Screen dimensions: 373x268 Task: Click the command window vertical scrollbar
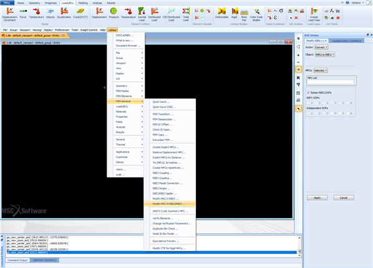click(x=299, y=247)
